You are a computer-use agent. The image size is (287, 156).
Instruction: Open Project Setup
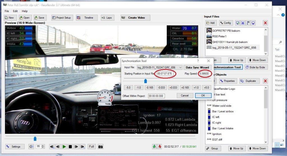(x=62, y=18)
